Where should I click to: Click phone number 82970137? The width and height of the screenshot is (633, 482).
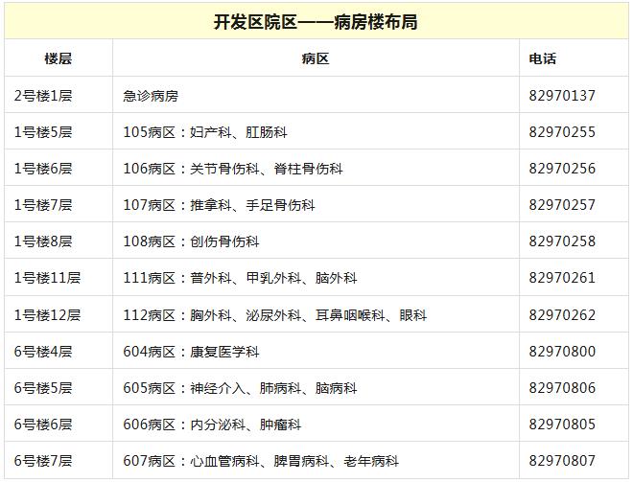tap(562, 96)
